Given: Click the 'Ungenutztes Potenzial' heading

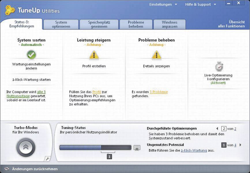Looking at the screenshot, I should click(165, 145).
